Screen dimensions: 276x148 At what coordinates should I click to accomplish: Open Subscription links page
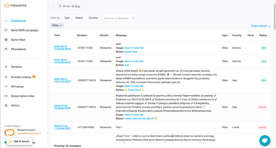23,96
